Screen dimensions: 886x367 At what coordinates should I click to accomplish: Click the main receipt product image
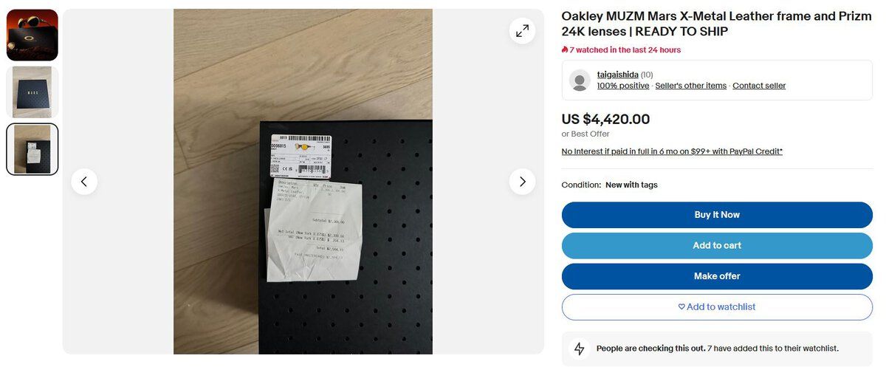pyautogui.click(x=303, y=182)
